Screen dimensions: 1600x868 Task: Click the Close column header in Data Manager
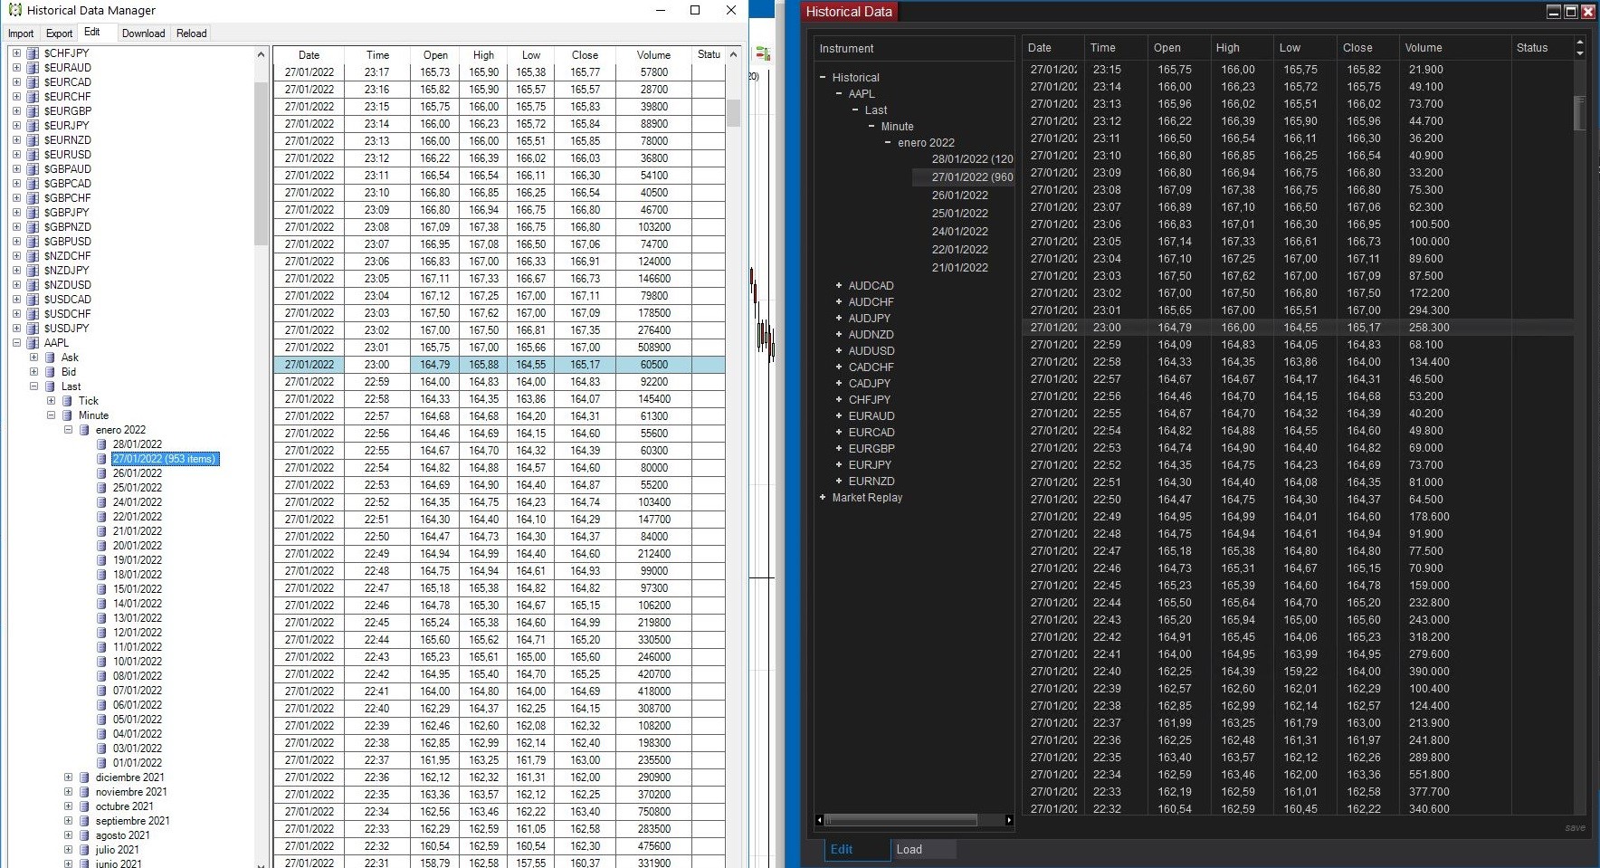[585, 55]
